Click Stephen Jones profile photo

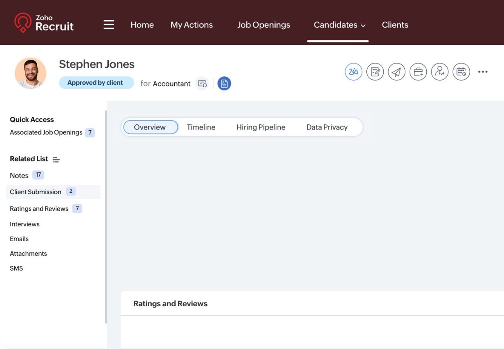click(30, 73)
